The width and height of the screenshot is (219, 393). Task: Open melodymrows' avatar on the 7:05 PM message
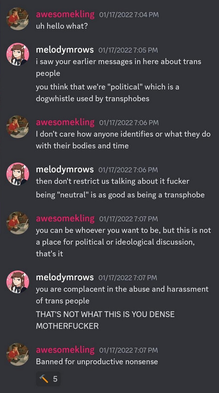17,54
